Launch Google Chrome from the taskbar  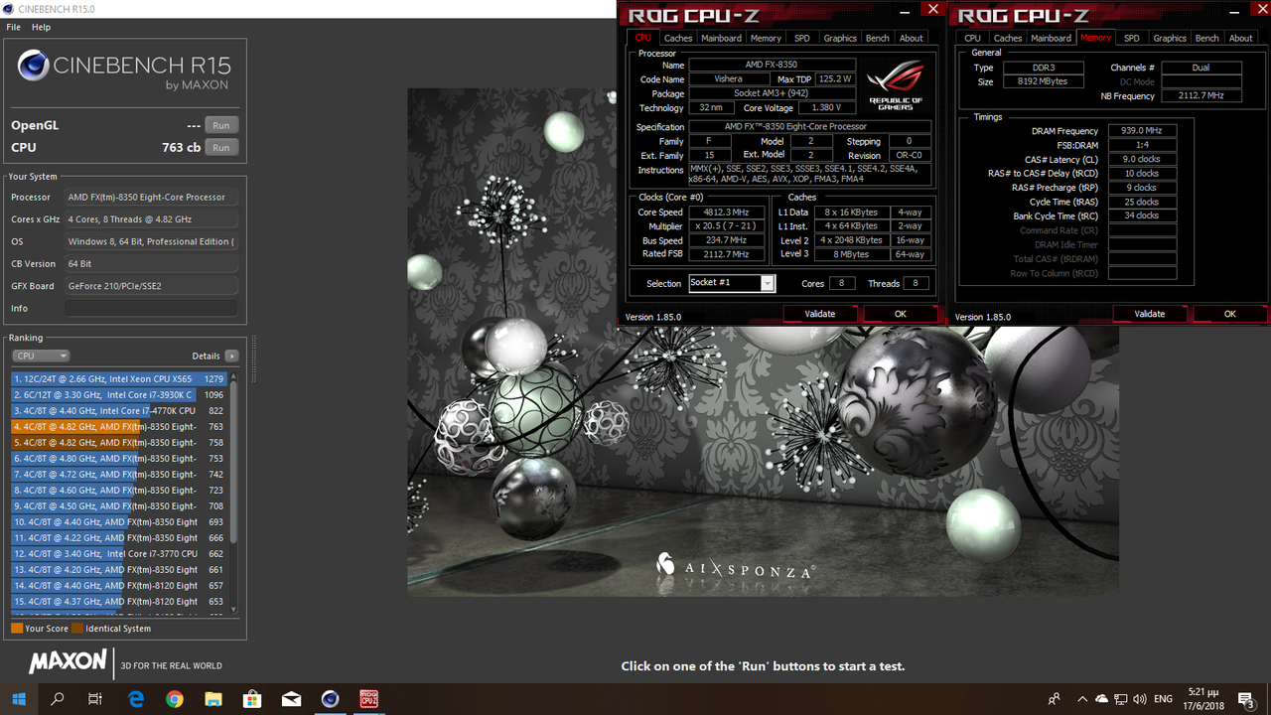coord(175,699)
